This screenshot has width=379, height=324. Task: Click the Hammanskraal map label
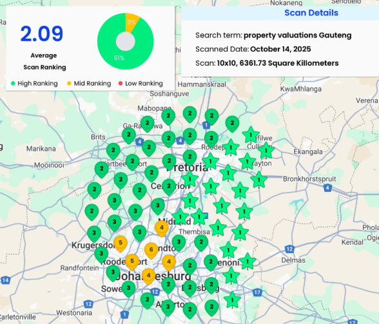pyautogui.click(x=202, y=84)
